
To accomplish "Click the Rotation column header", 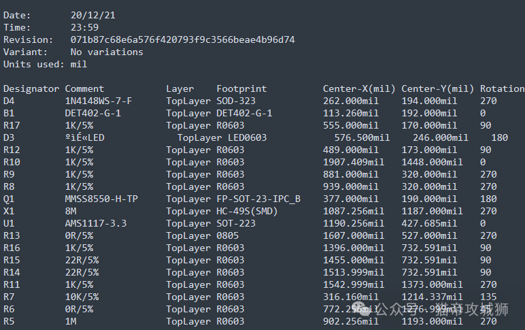I will click(x=503, y=88).
